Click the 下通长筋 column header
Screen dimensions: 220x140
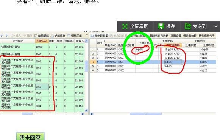pyautogui.click(x=144, y=43)
